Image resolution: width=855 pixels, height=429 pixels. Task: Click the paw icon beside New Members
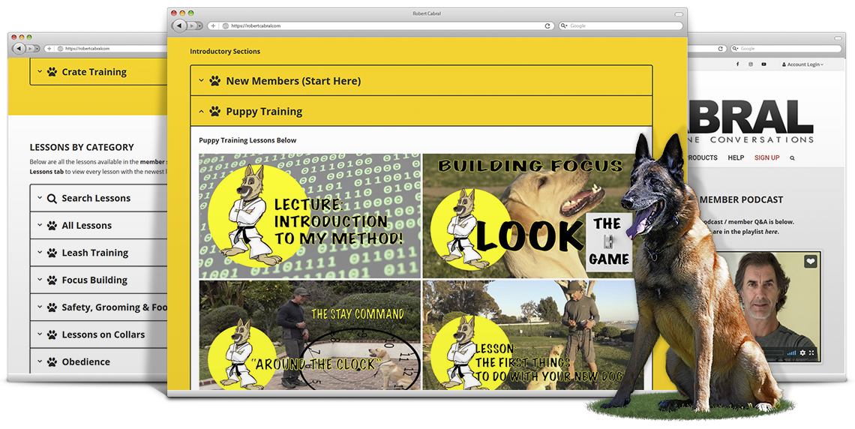click(215, 81)
